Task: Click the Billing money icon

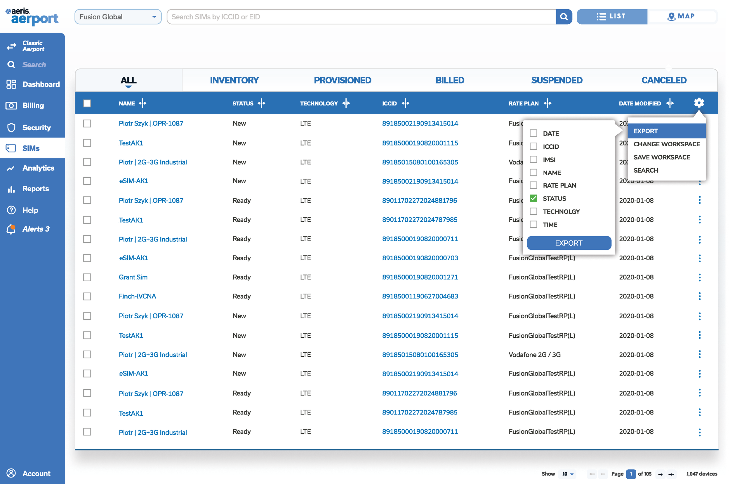Action: tap(11, 105)
